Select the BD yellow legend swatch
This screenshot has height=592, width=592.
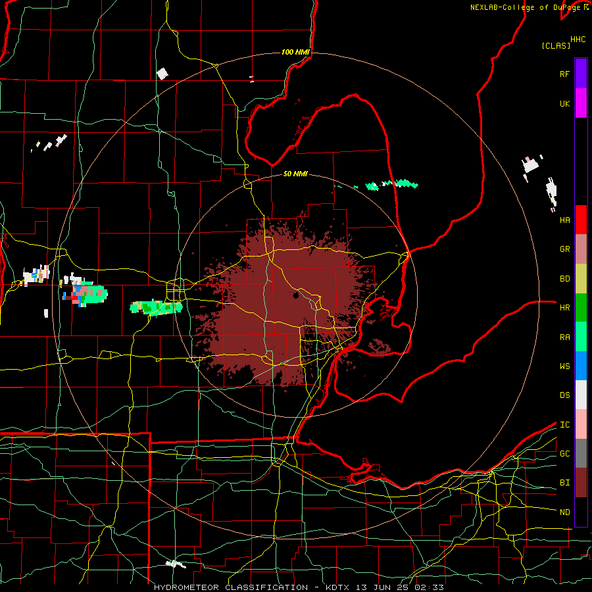[x=581, y=278]
